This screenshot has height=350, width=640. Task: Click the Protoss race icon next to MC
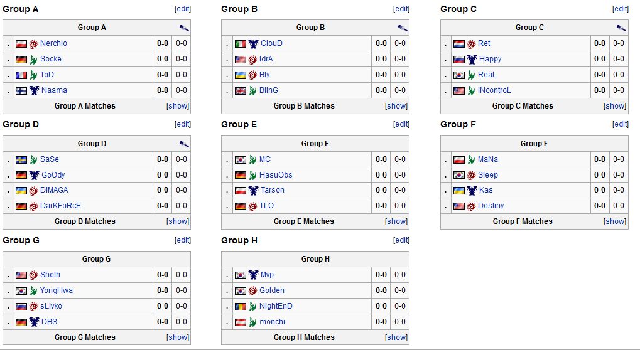(x=252, y=160)
